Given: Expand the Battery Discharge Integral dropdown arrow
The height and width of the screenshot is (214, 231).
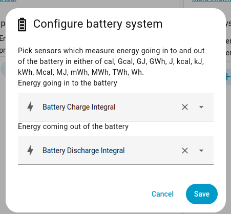Looking at the screenshot, I should [201, 151].
